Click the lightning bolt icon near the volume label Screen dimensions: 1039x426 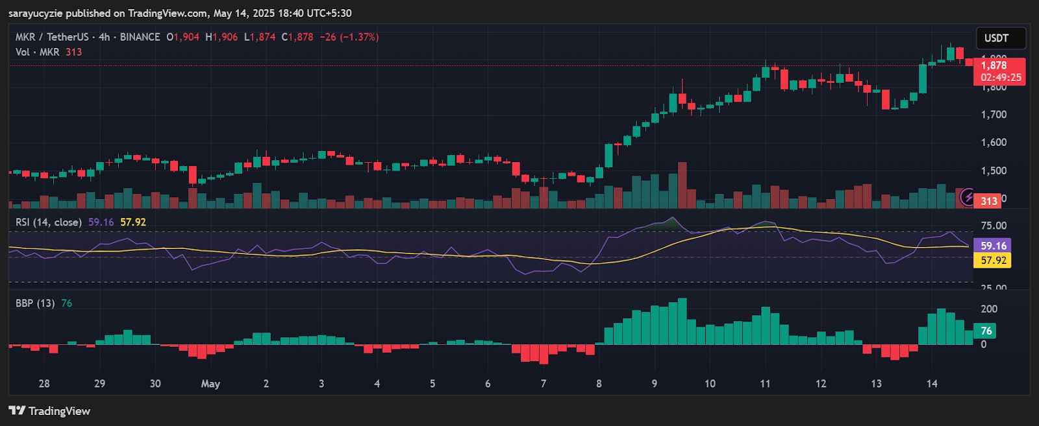[x=968, y=196]
